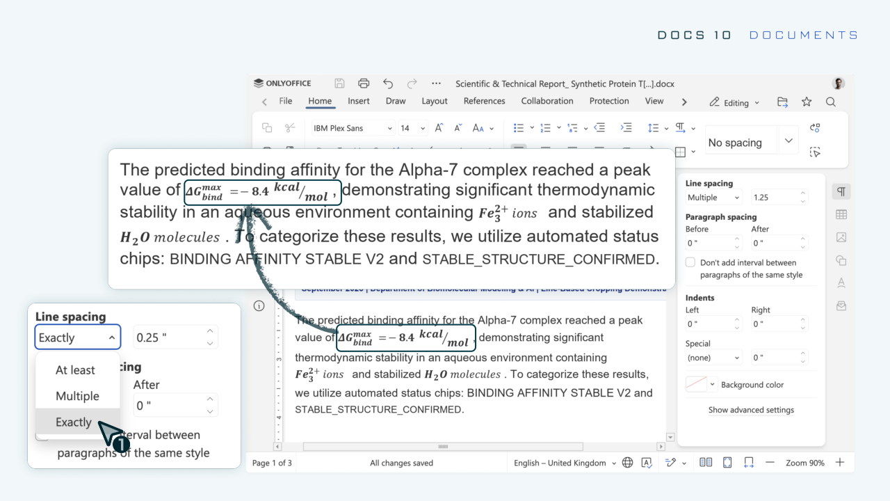Viewport: 890px width, 501px height.
Task: Open Shape settings sidebar icon
Action: point(841,260)
